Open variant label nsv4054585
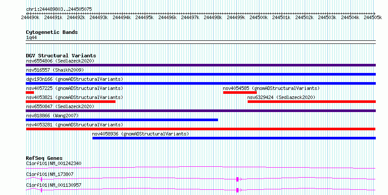This screenshot has height=195, width=388. click(x=271, y=88)
